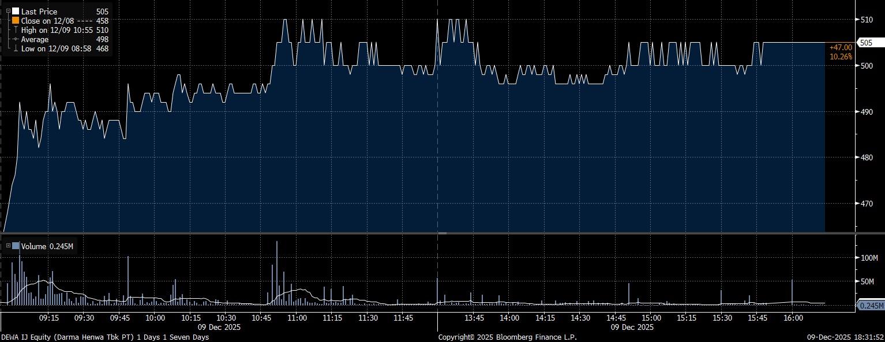Click the 505 last price axis tag
This screenshot has width=885, height=342.
pyautogui.click(x=866, y=43)
